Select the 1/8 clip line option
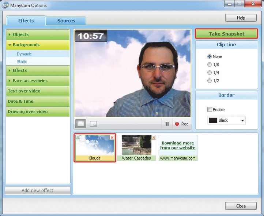Viewport: 264px width, 216px height. 210,65
